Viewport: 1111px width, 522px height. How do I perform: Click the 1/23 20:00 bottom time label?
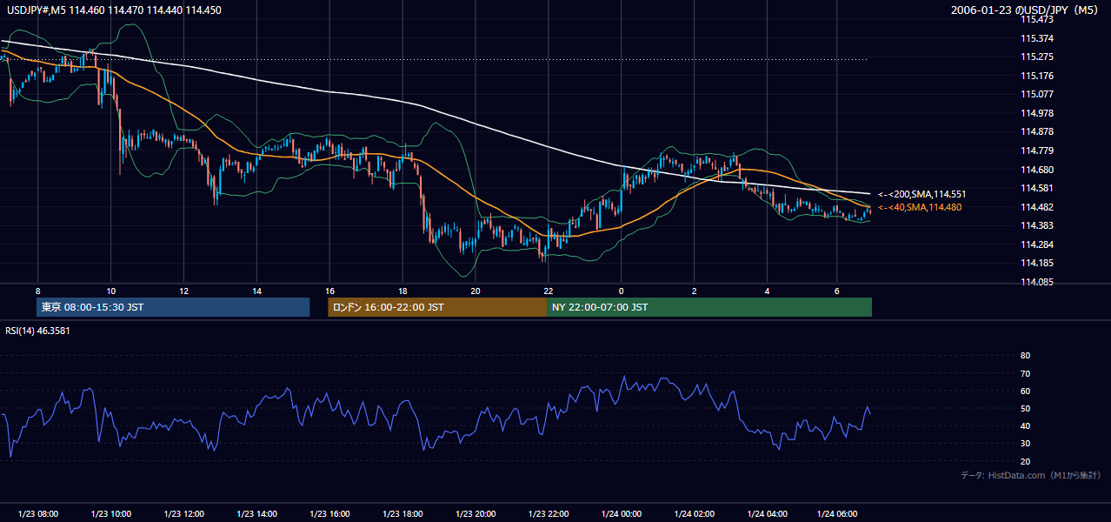[476, 513]
